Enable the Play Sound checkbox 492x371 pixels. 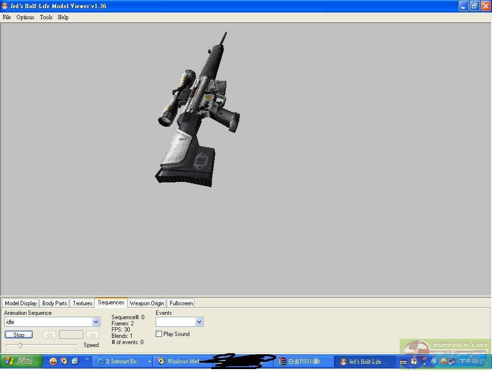(159, 334)
